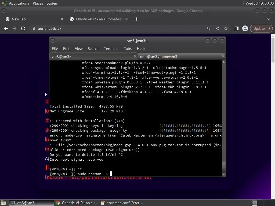275x206 pixels.
Task: Open Chrome three-dot menu
Action: pyautogui.click(x=269, y=28)
